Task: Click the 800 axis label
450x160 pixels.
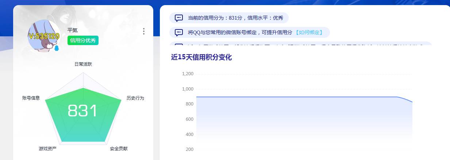Action: [189, 104]
